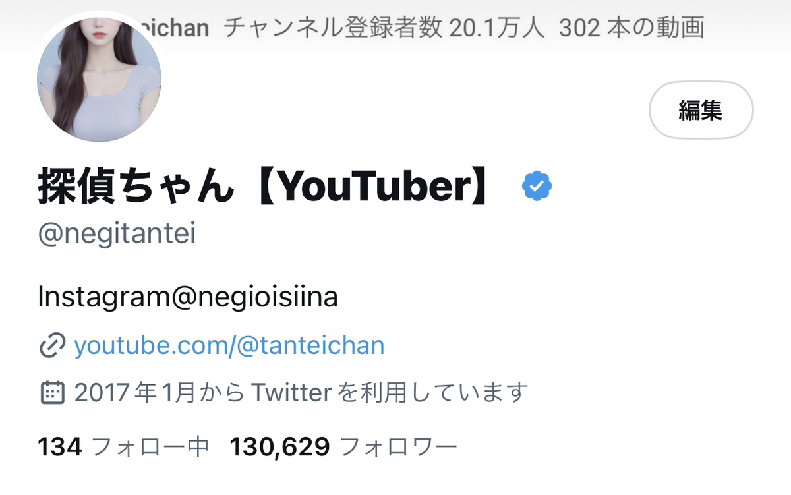Open the フォロー中 following list
The width and height of the screenshot is (791, 495).
(150, 448)
